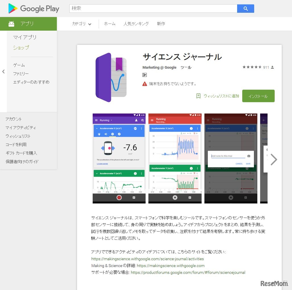Image resolution: width=292 pixels, height=290 pixels.
Task: Open the productforums sciencejournal support link
Action: click(188, 272)
